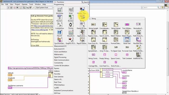169x95 pixels.
Task: Open the Help menu
Action: click(x=44, y=4)
